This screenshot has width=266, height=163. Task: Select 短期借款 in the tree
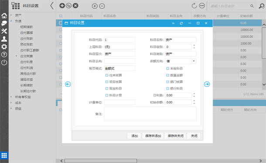[x=27, y=27]
